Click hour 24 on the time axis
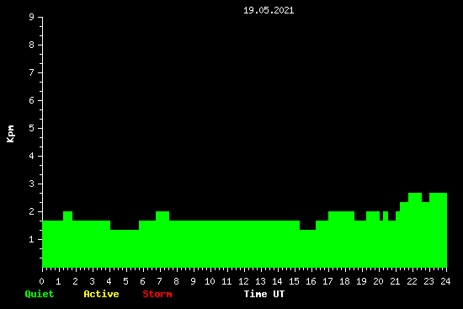 [445, 281]
